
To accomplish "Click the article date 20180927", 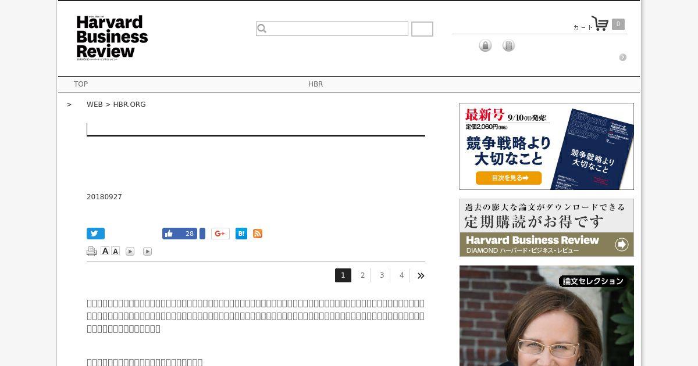I will tap(104, 197).
